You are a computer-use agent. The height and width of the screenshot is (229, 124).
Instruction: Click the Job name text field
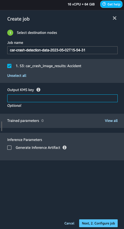click(62, 50)
